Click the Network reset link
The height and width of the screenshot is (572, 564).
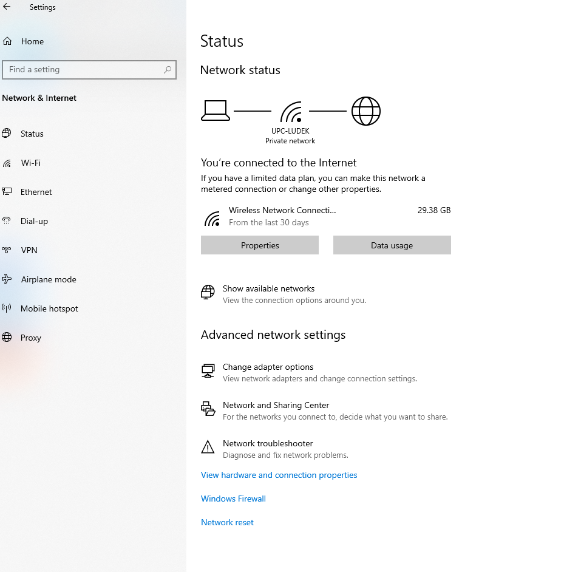[227, 522]
